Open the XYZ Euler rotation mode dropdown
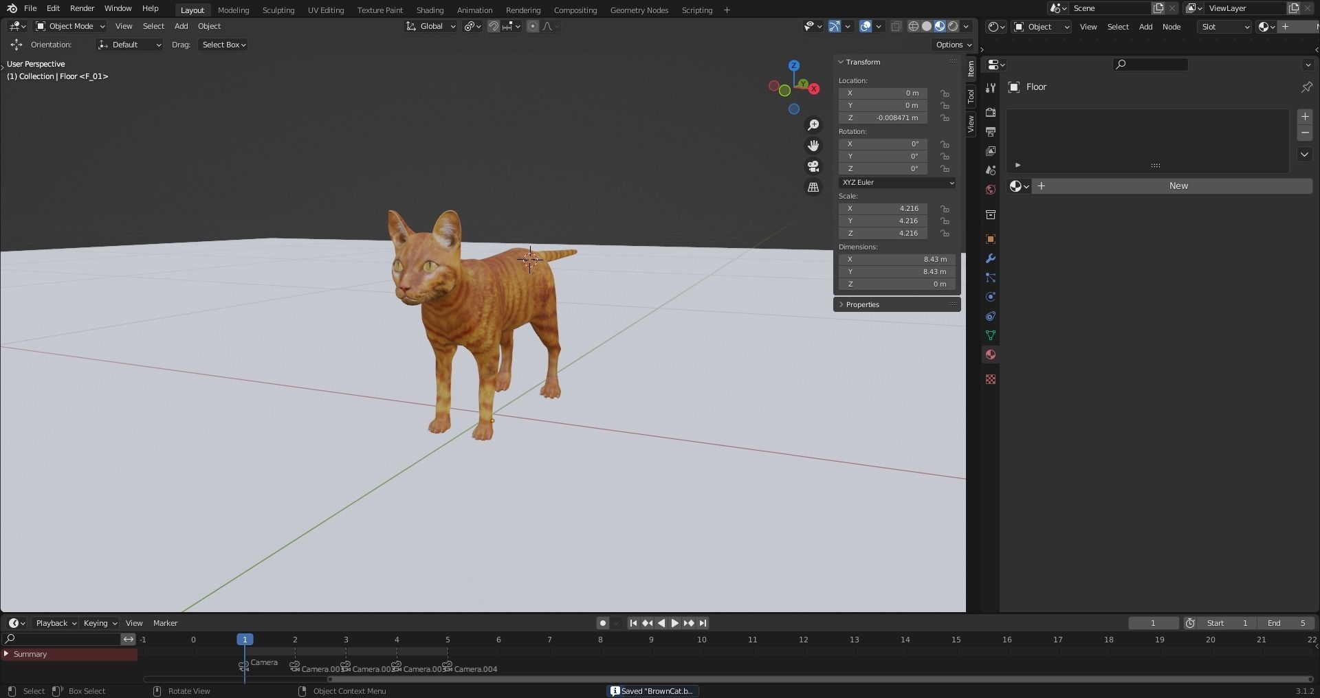 897,183
